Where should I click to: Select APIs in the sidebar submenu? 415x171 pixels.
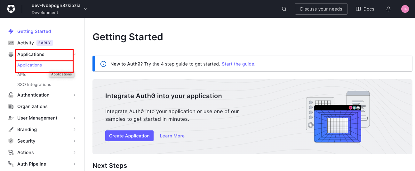[22, 74]
